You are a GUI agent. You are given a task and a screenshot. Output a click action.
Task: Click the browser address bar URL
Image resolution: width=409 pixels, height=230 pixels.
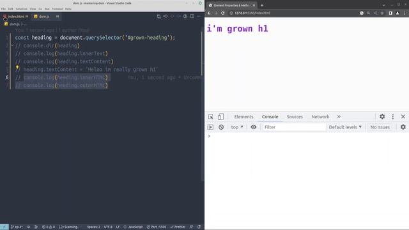[x=252, y=13]
